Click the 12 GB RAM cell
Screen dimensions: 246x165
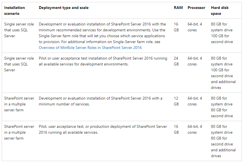176,101
